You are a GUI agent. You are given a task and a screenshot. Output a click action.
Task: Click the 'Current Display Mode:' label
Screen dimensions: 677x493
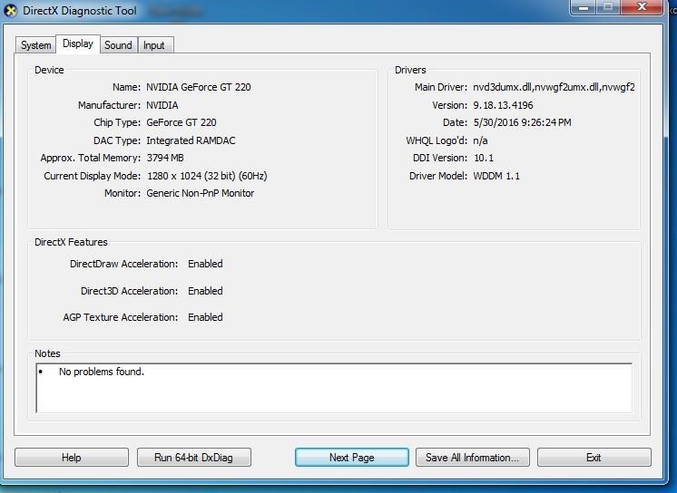click(x=93, y=176)
